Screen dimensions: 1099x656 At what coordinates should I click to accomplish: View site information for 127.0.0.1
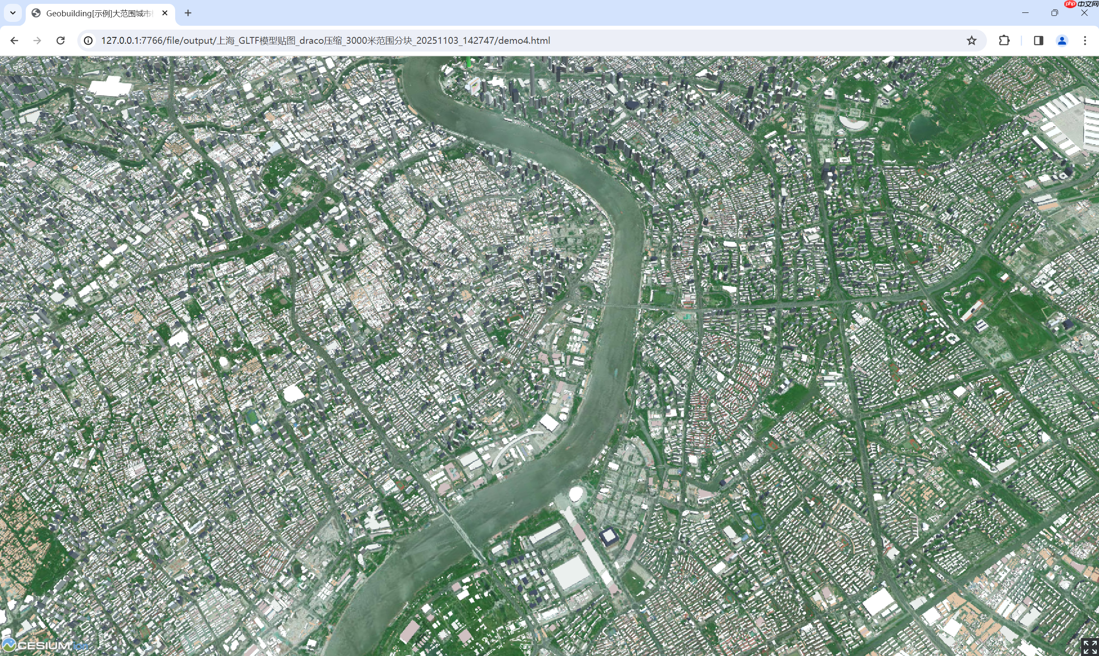[x=88, y=41]
